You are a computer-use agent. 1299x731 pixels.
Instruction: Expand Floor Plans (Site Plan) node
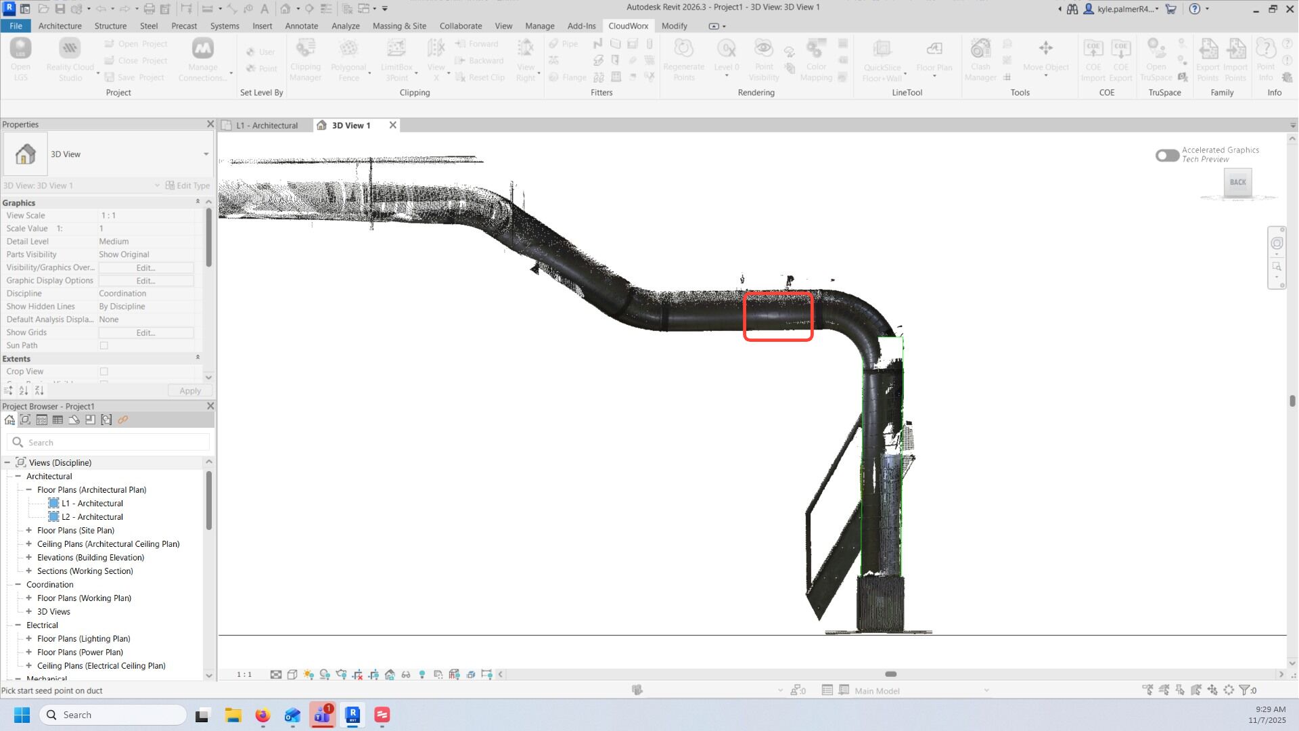click(x=29, y=531)
